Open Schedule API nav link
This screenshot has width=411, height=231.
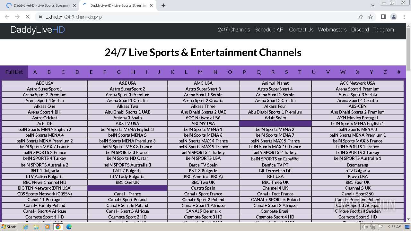click(270, 30)
